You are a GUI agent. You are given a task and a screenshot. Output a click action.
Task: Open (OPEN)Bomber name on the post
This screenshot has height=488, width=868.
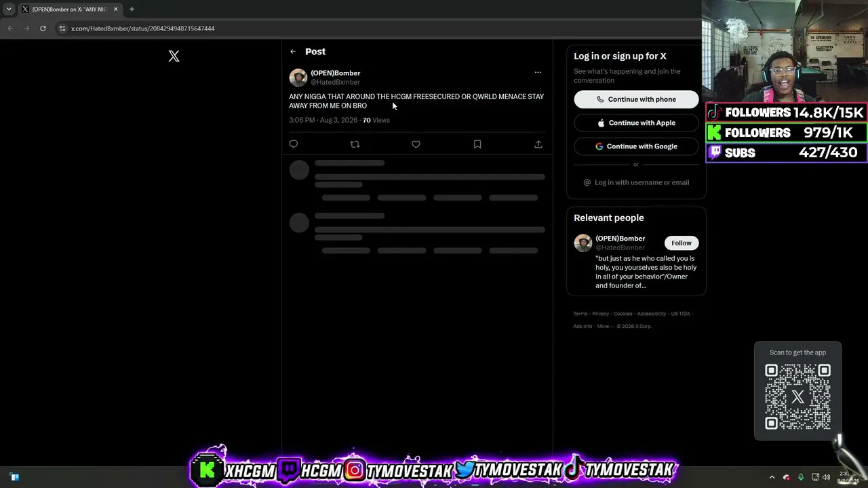pyautogui.click(x=336, y=73)
